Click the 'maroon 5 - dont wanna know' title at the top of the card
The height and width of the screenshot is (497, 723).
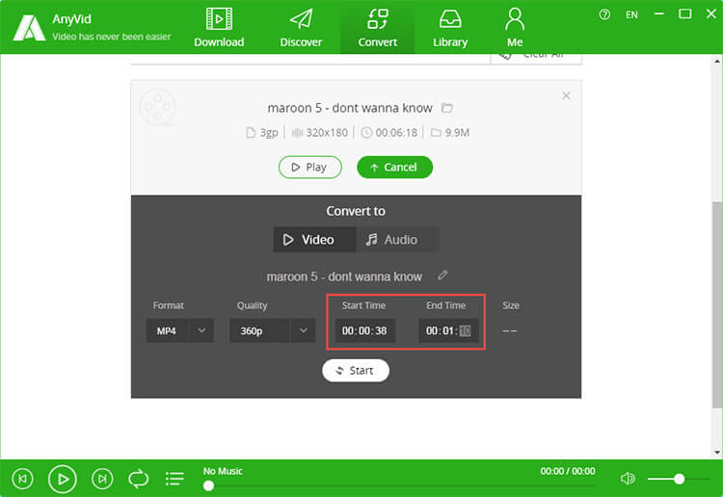pos(350,108)
